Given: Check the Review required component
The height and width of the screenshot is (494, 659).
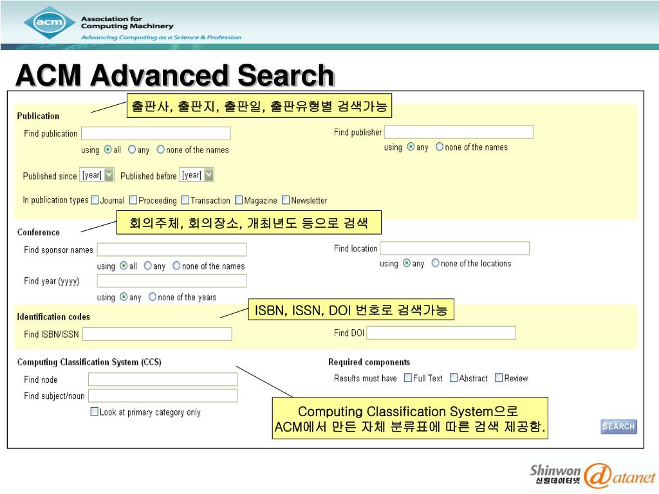Looking at the screenshot, I should click(x=499, y=378).
